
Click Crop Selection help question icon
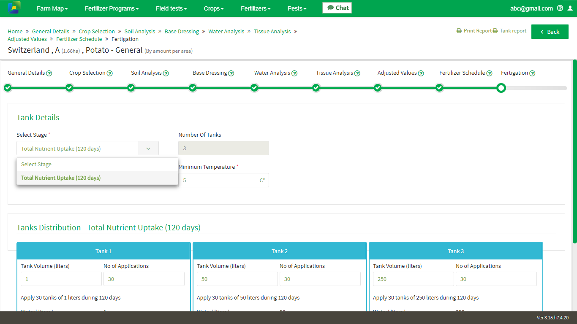[110, 73]
